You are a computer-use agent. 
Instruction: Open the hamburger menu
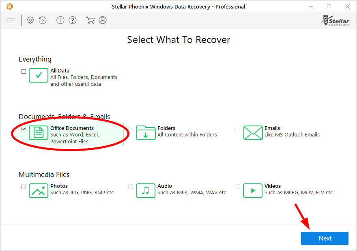[11, 21]
